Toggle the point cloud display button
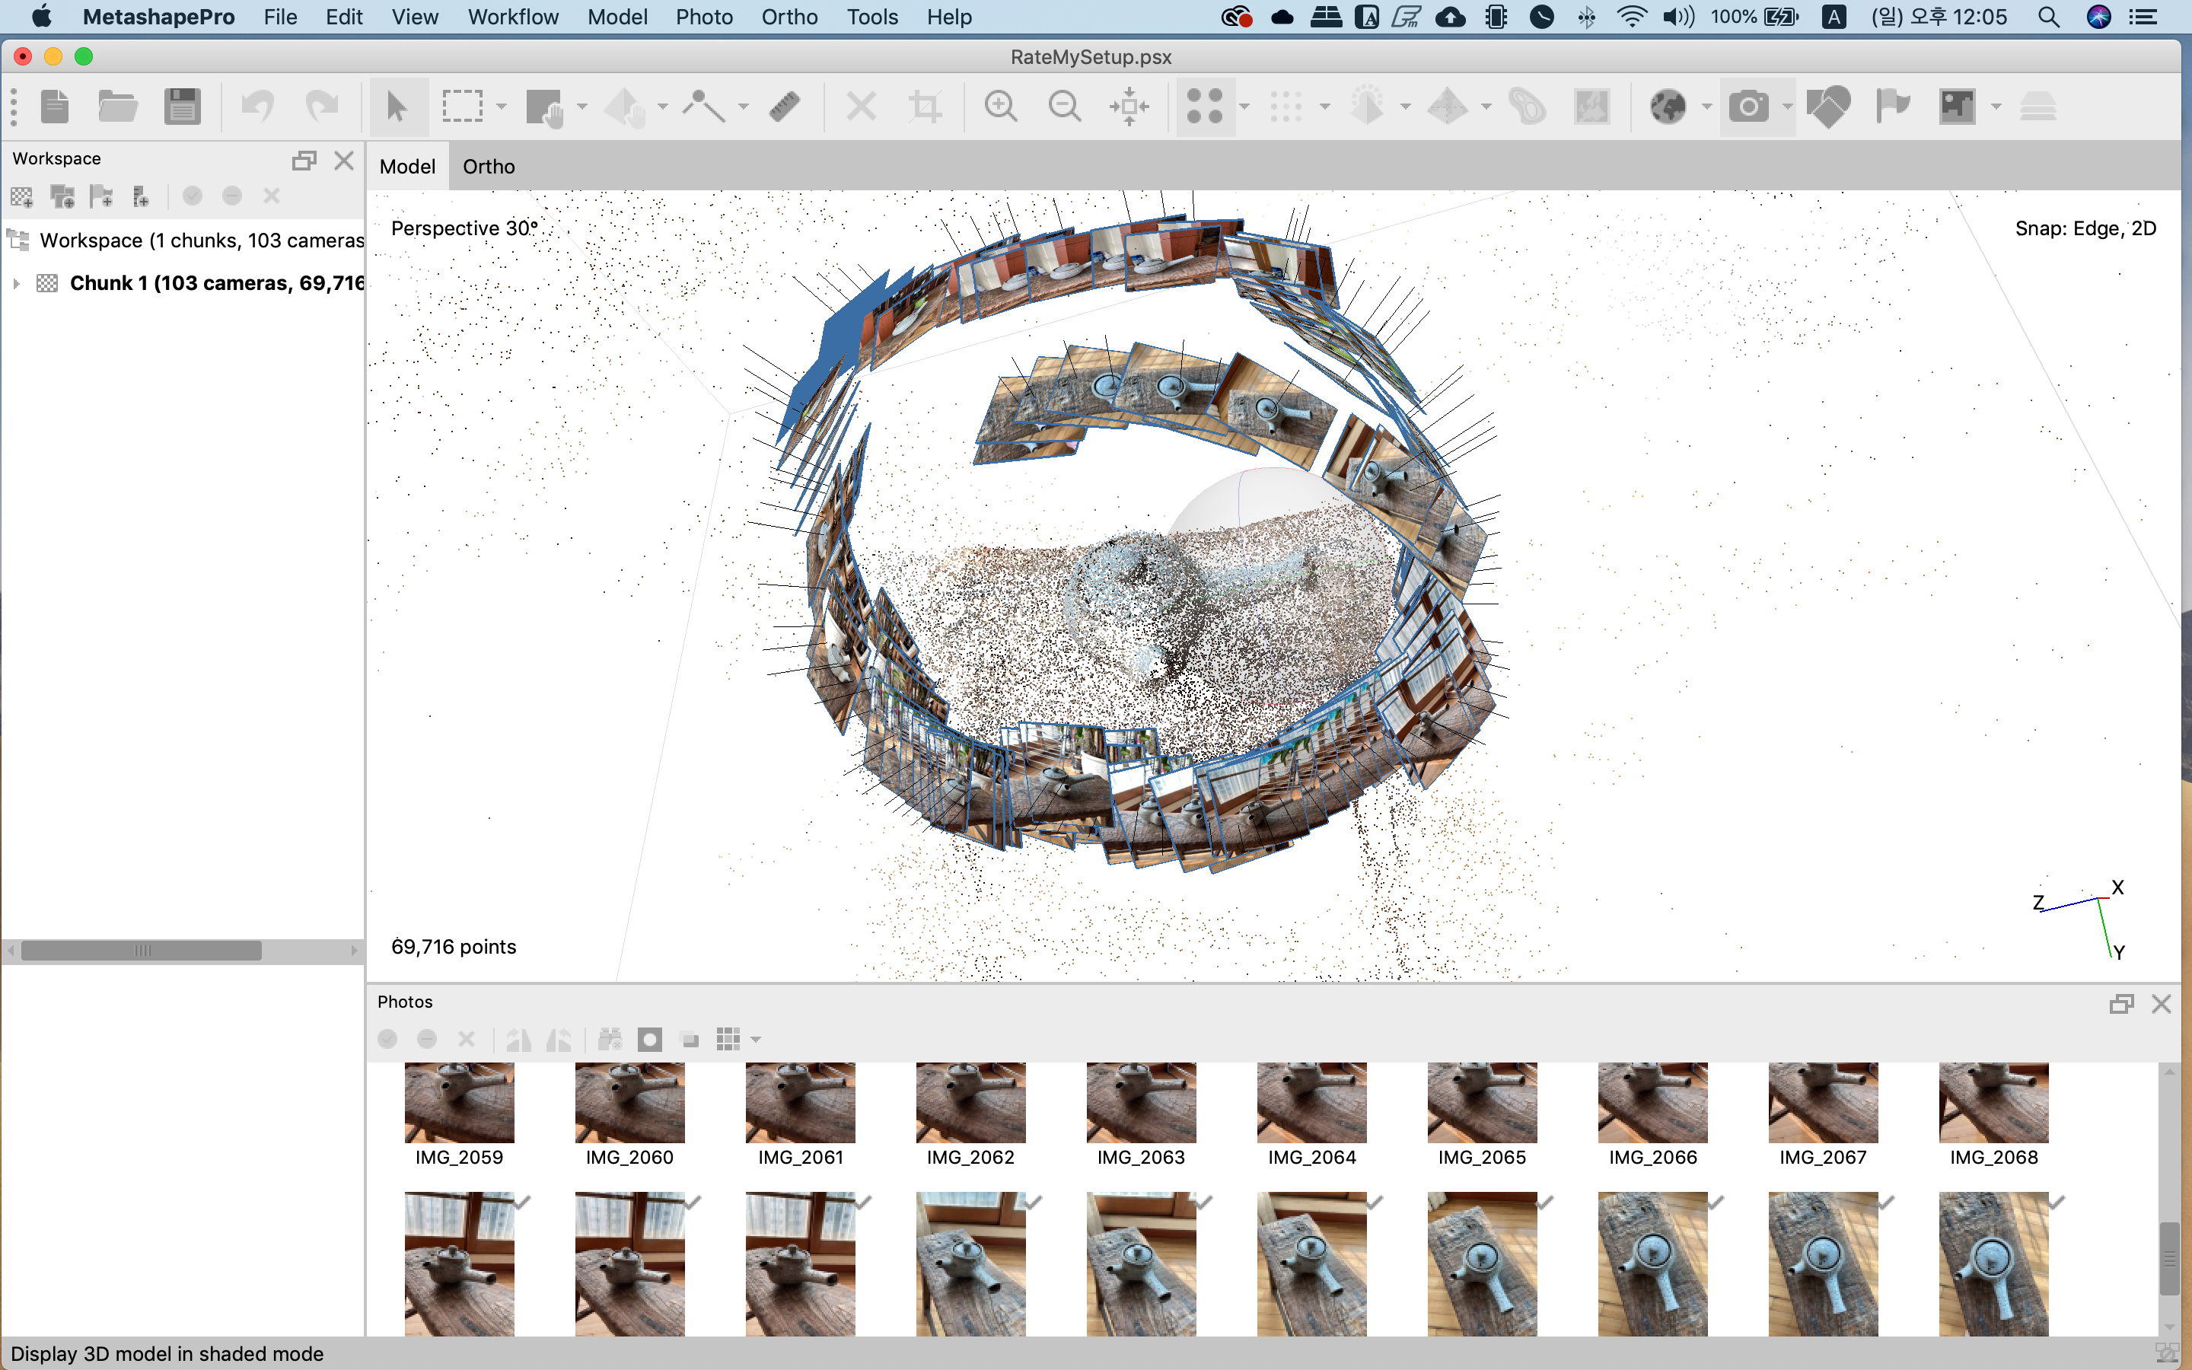Viewport: 2192px width, 1370px height. (x=1205, y=107)
